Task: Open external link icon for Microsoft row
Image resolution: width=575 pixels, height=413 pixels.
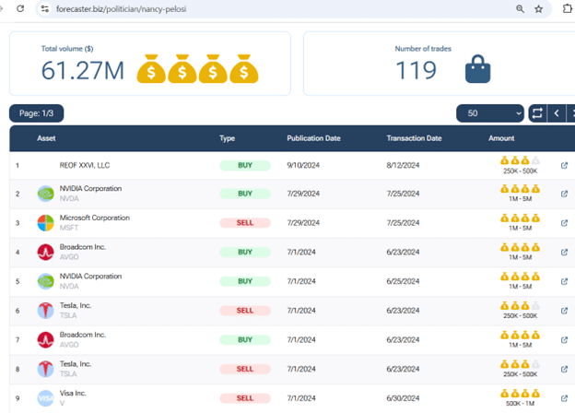Action: click(565, 223)
